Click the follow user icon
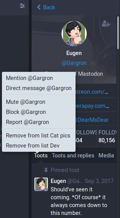Viewport: 120px width, 218px height. pyautogui.click(x=106, y=24)
